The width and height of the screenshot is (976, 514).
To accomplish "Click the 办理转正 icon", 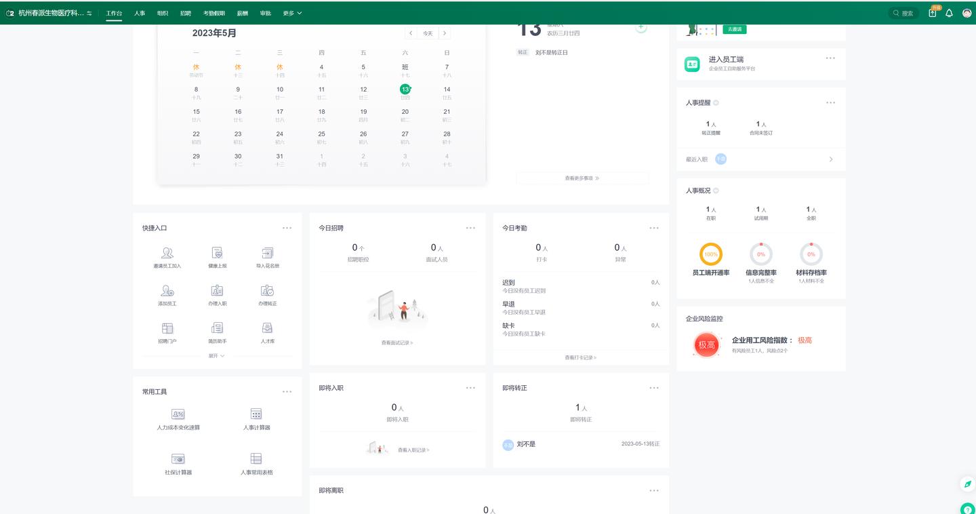I will [267, 291].
